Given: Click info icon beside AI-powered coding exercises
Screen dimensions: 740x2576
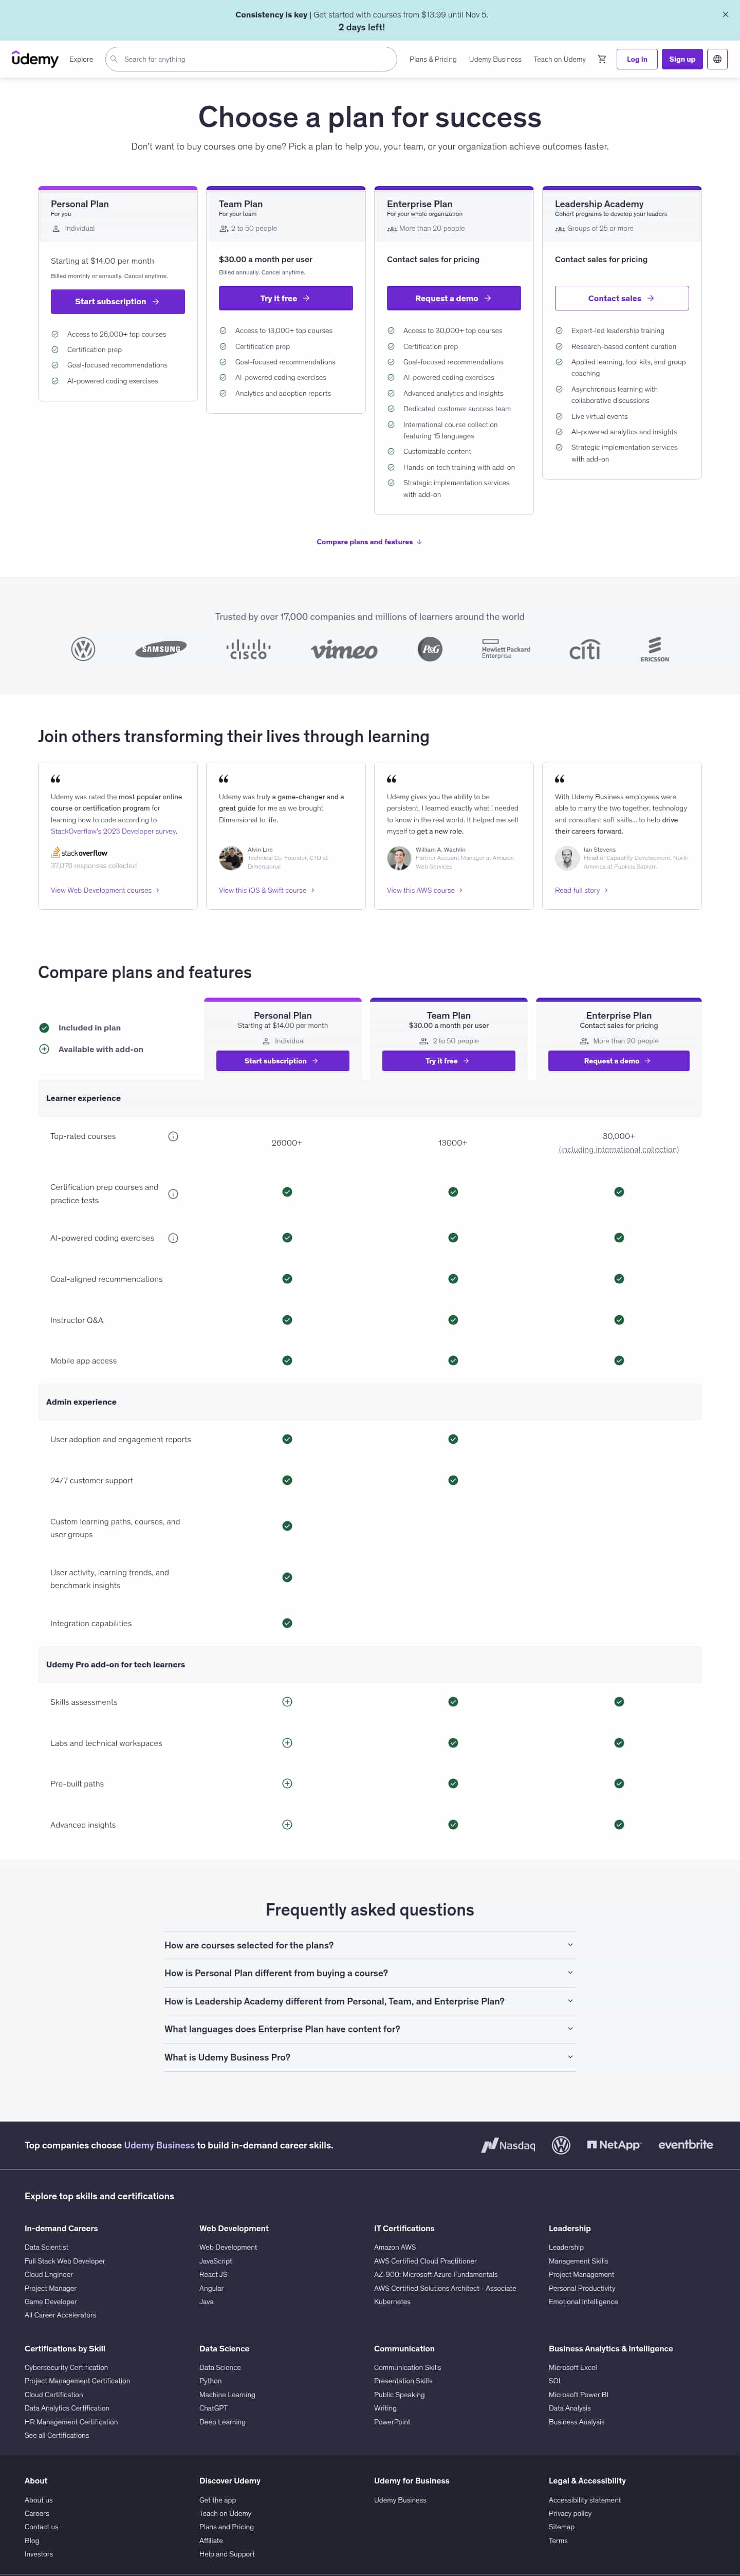Looking at the screenshot, I should point(173,1238).
